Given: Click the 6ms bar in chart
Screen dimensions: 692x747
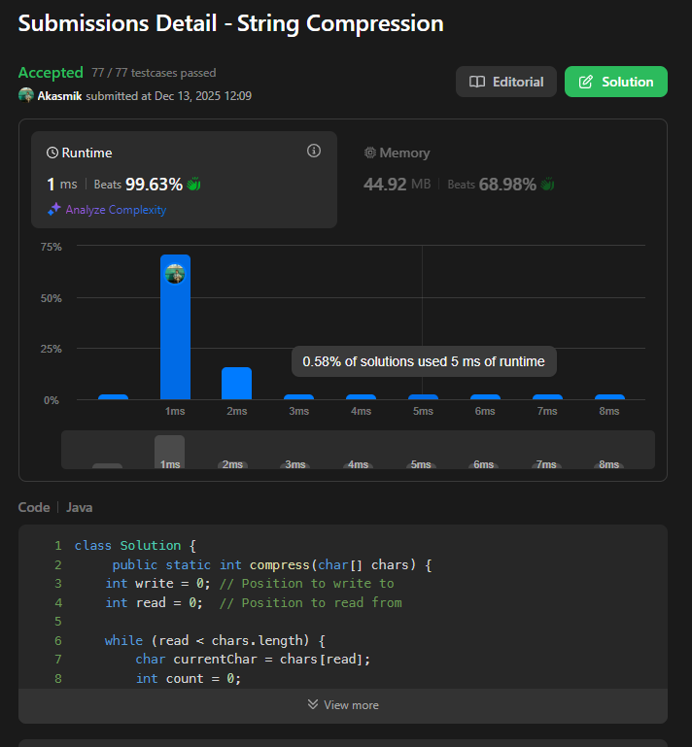Looking at the screenshot, I should 485,397.
